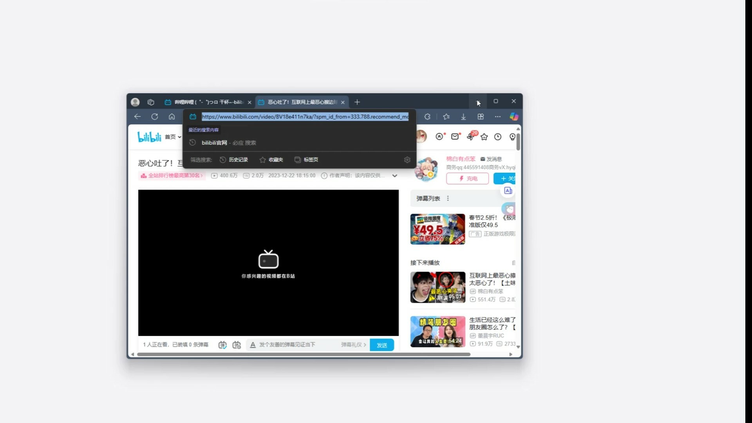Open the 弹幕列表 options menu

click(448, 198)
